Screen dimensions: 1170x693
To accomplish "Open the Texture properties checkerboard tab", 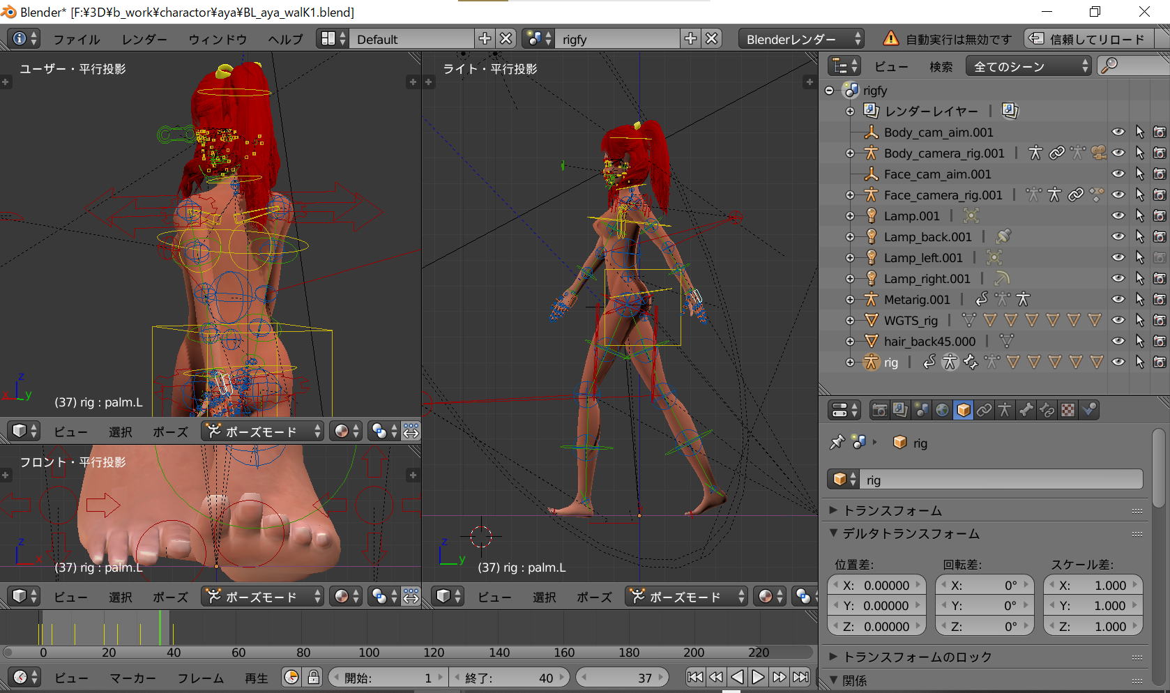I will pyautogui.click(x=1068, y=411).
